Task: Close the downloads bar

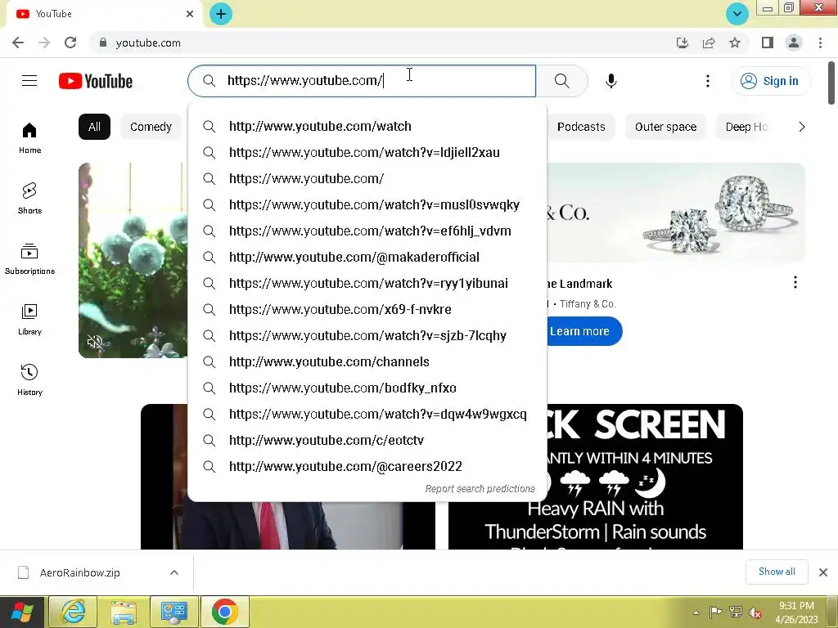Action: tap(823, 572)
